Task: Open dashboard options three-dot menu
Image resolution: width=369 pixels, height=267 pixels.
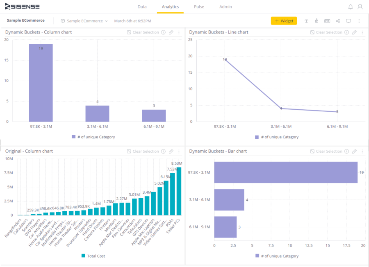Action: point(359,21)
